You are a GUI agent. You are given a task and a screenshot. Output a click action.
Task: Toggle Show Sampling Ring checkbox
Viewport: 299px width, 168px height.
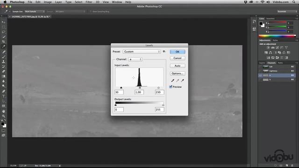point(91,12)
